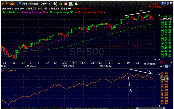Viewport: 174px width, 109px height.
Task: Expand the Moving Average 20 dropdown
Action: pyautogui.click(x=48, y=12)
